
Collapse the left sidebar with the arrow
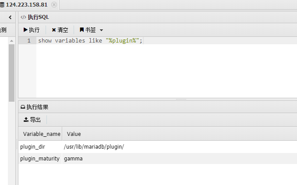tap(10, 18)
